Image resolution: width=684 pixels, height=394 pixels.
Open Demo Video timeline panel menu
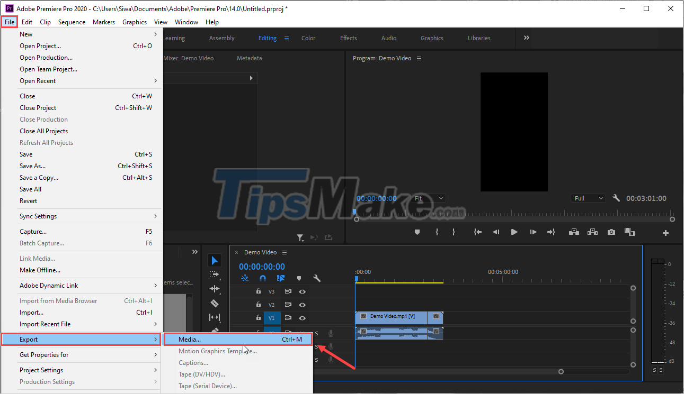click(285, 252)
